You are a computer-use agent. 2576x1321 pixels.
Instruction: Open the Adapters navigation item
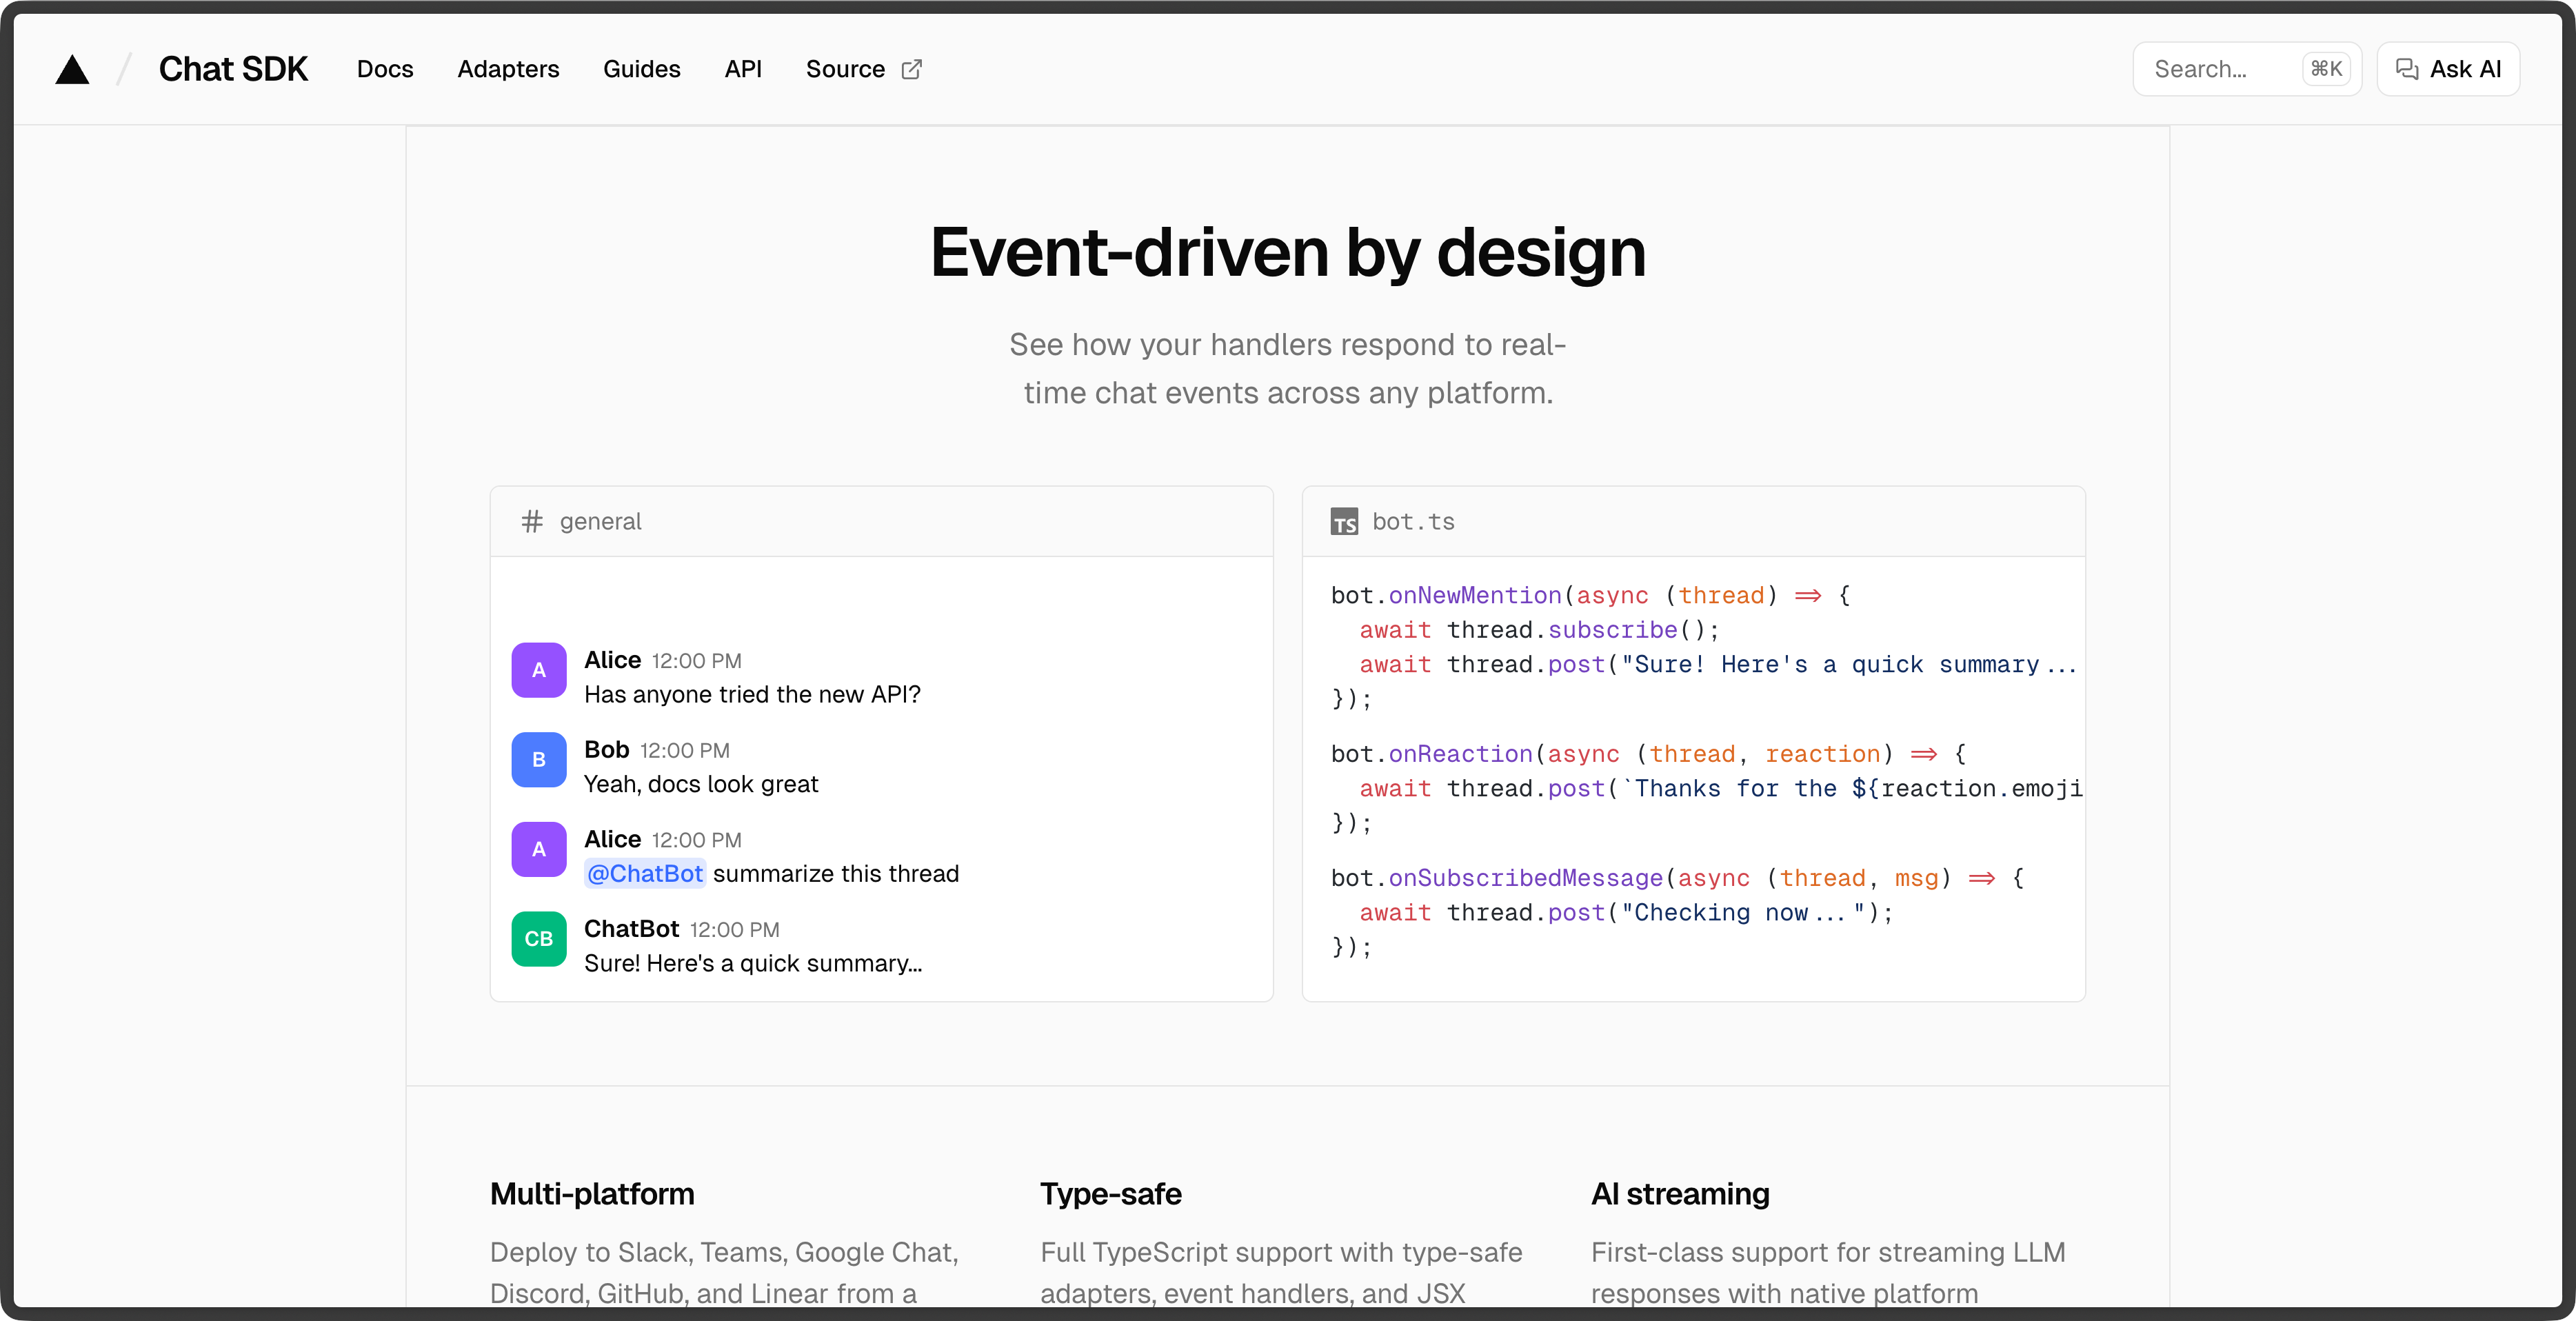coord(508,69)
